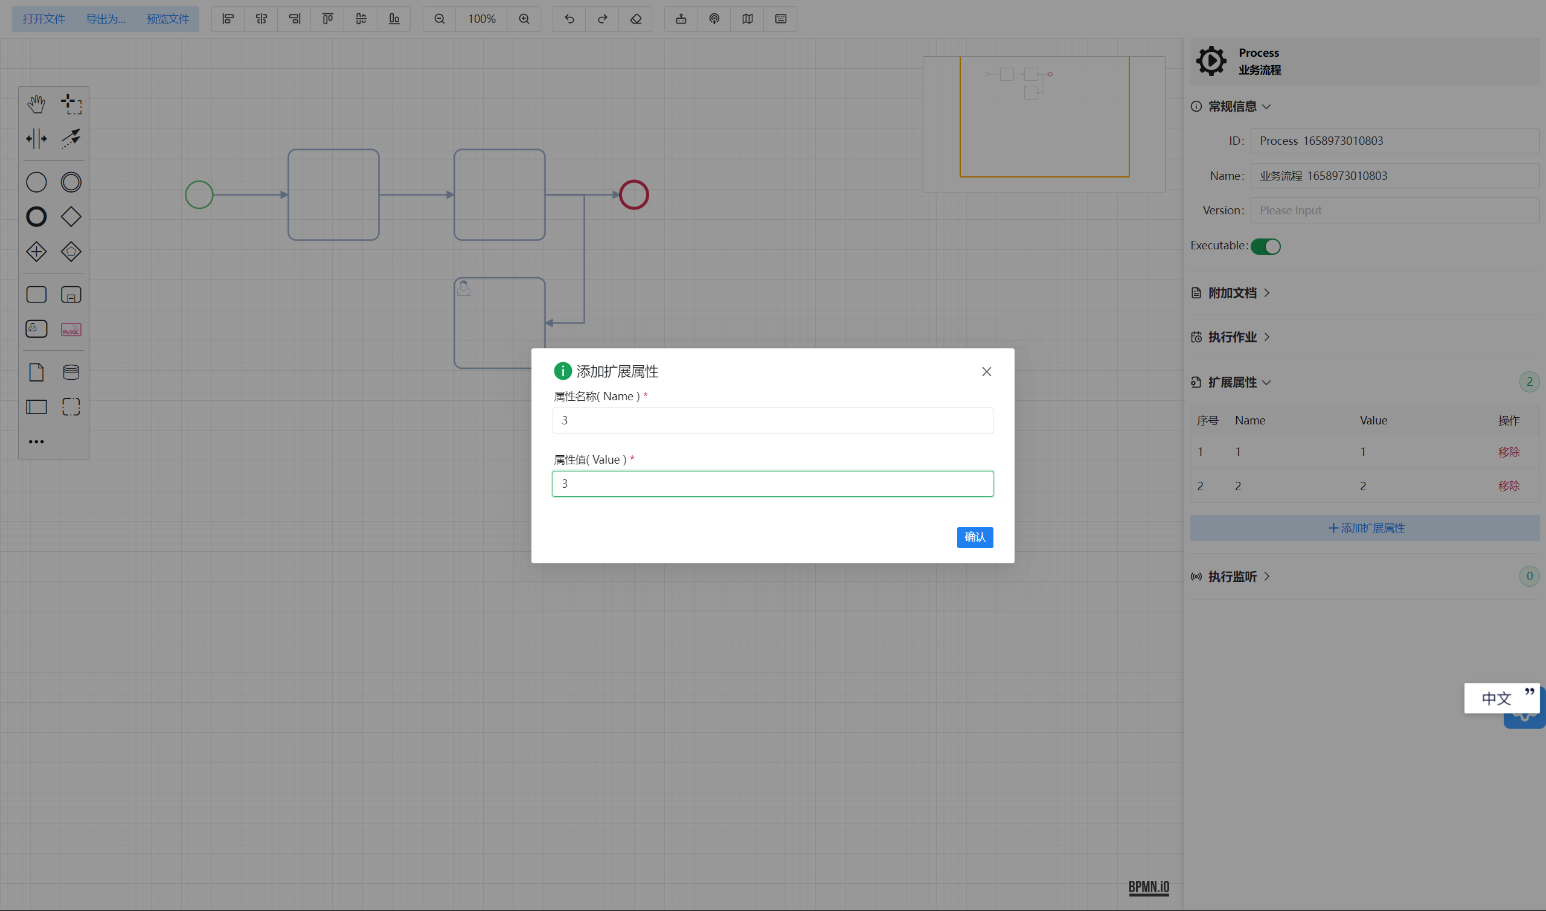The width and height of the screenshot is (1546, 911).
Task: Click 移除 for the first property row
Action: 1509,452
